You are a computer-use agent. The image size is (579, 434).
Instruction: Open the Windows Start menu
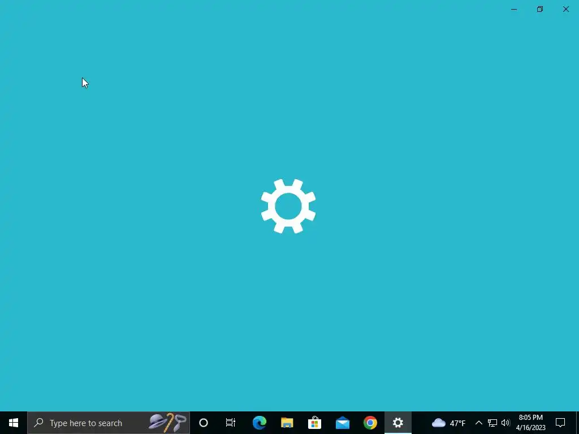[x=14, y=423]
